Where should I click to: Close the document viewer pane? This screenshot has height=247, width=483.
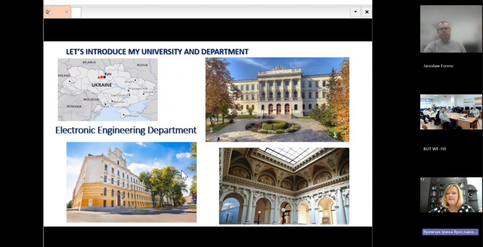tap(367, 12)
